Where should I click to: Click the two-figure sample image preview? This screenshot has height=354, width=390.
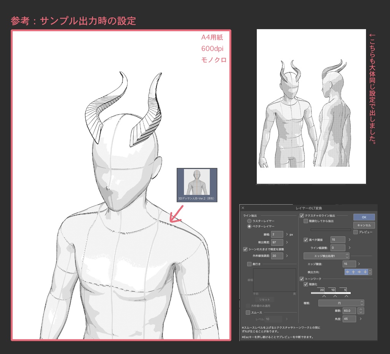[x=311, y=106]
